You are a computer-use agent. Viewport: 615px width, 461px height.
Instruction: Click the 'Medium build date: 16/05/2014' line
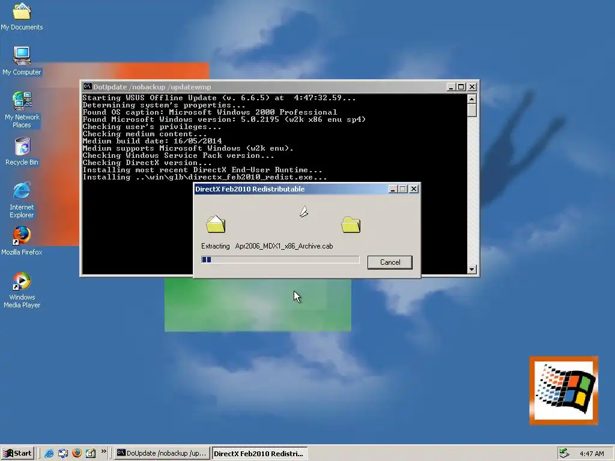(152, 140)
